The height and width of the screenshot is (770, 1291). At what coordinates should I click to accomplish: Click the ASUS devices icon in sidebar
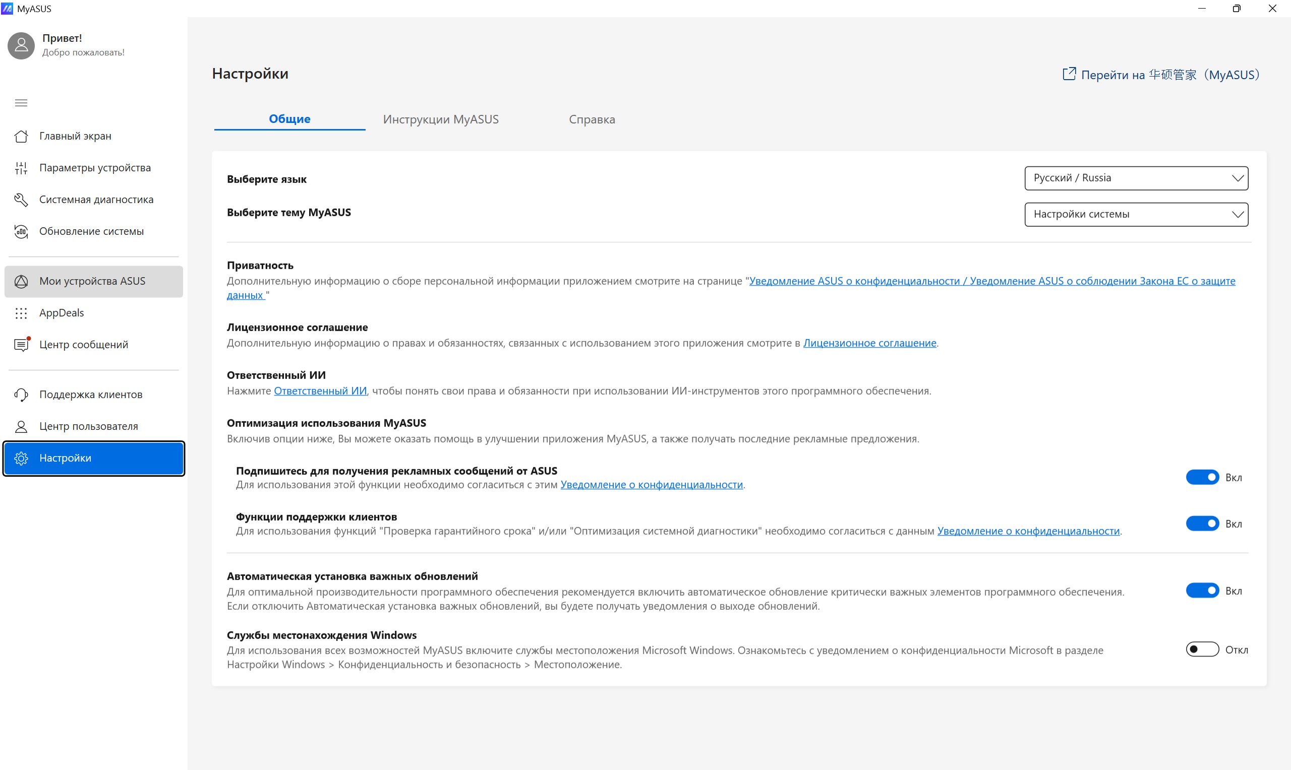(x=21, y=281)
